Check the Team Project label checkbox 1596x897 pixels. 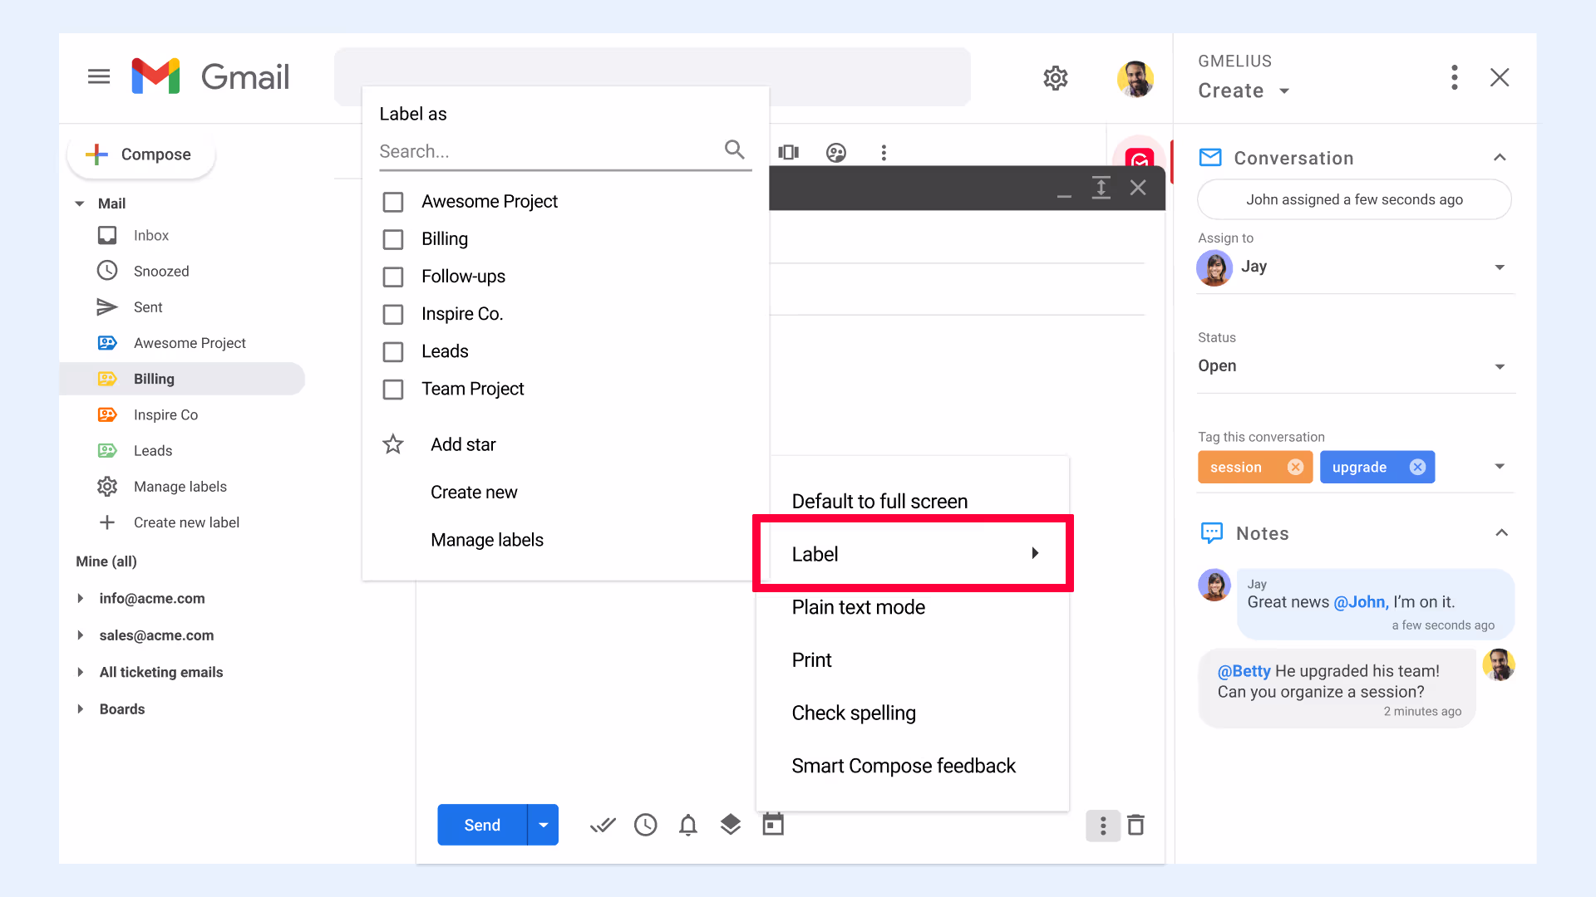[x=393, y=390]
